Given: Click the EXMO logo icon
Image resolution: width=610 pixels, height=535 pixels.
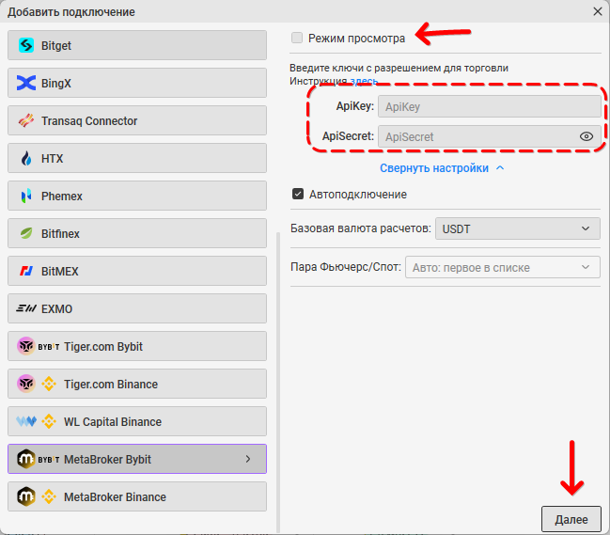Looking at the screenshot, I should click(x=26, y=308).
